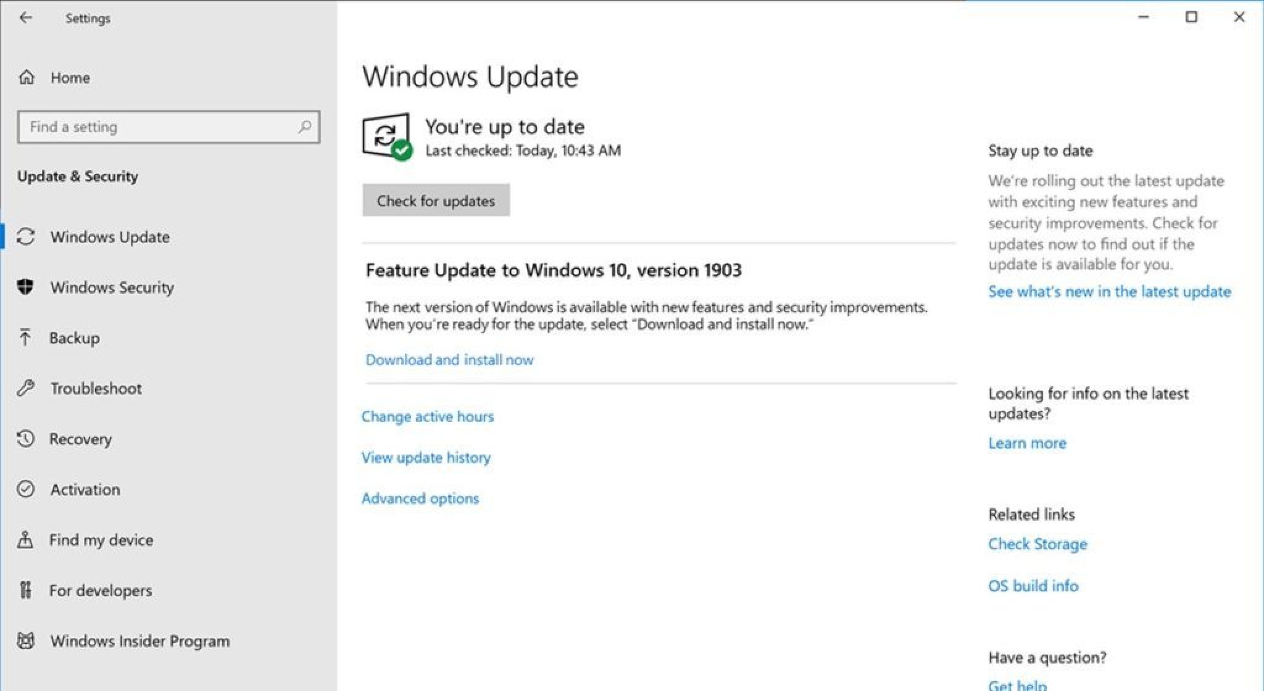Click the For developers icon

[x=26, y=590]
